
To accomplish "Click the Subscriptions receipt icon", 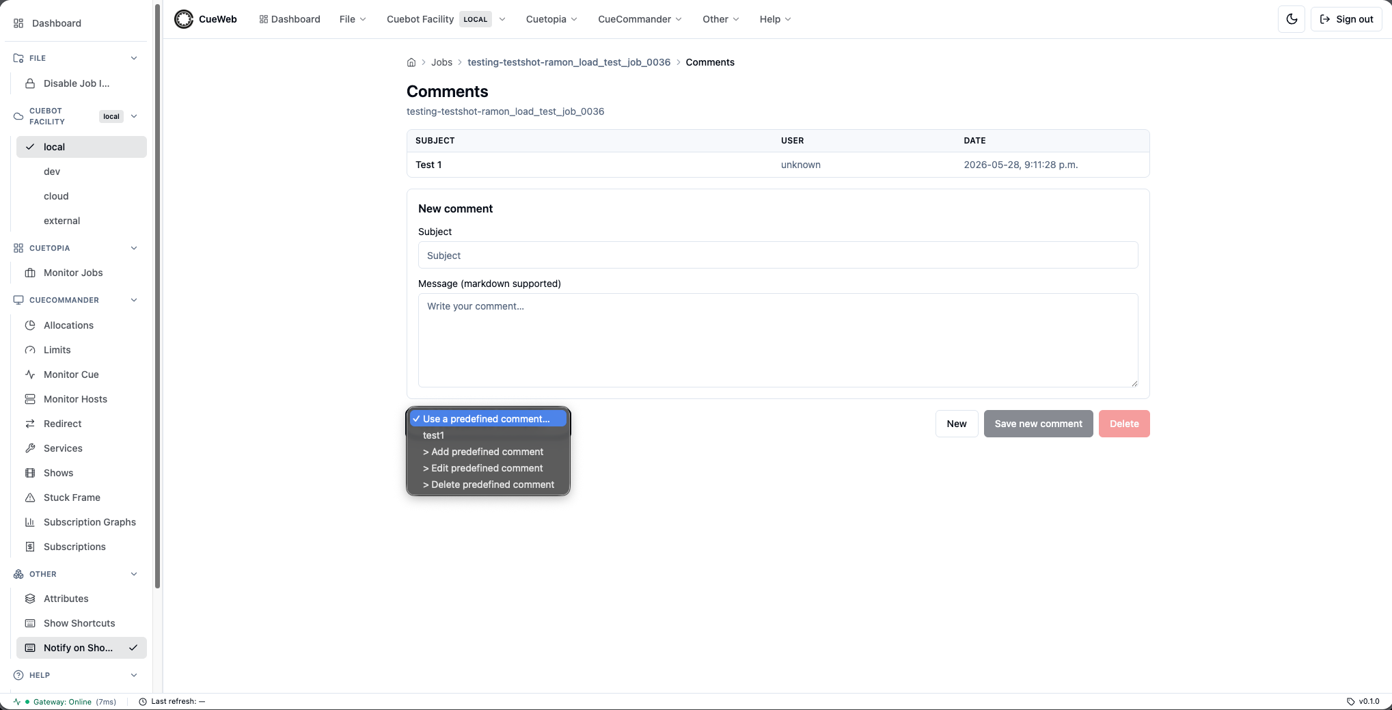I will point(30,547).
